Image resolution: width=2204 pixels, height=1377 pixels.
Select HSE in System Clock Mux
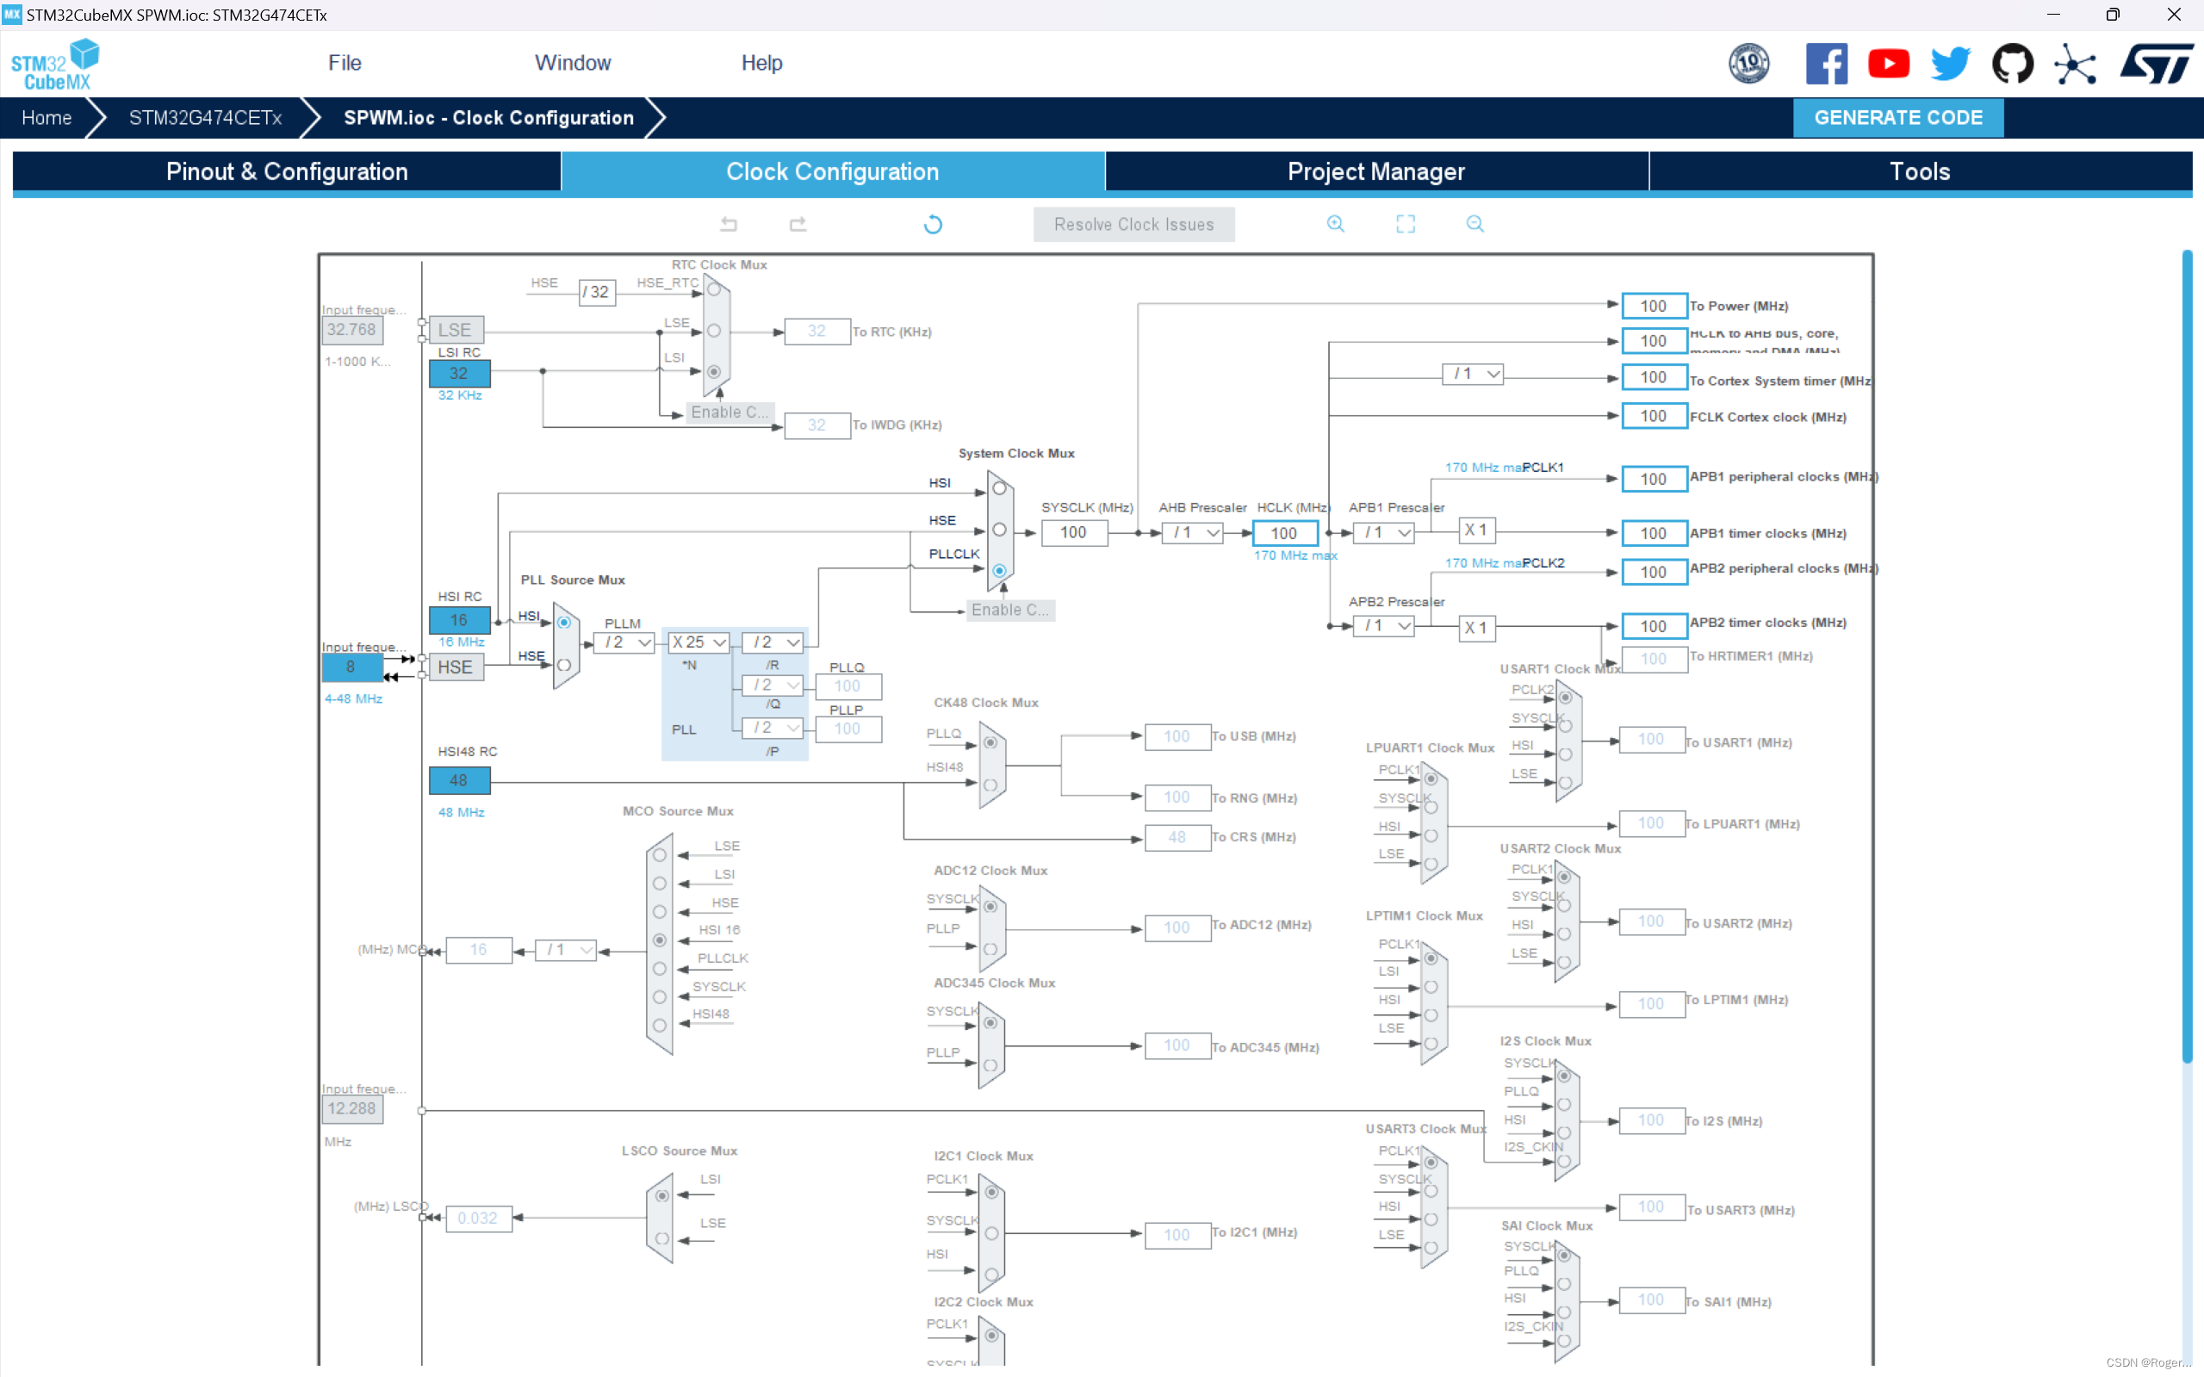point(999,530)
